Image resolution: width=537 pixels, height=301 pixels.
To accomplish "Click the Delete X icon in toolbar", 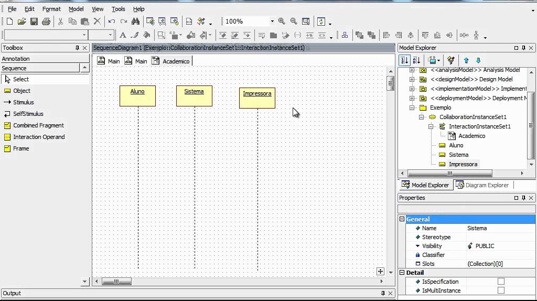I will (x=97, y=21).
